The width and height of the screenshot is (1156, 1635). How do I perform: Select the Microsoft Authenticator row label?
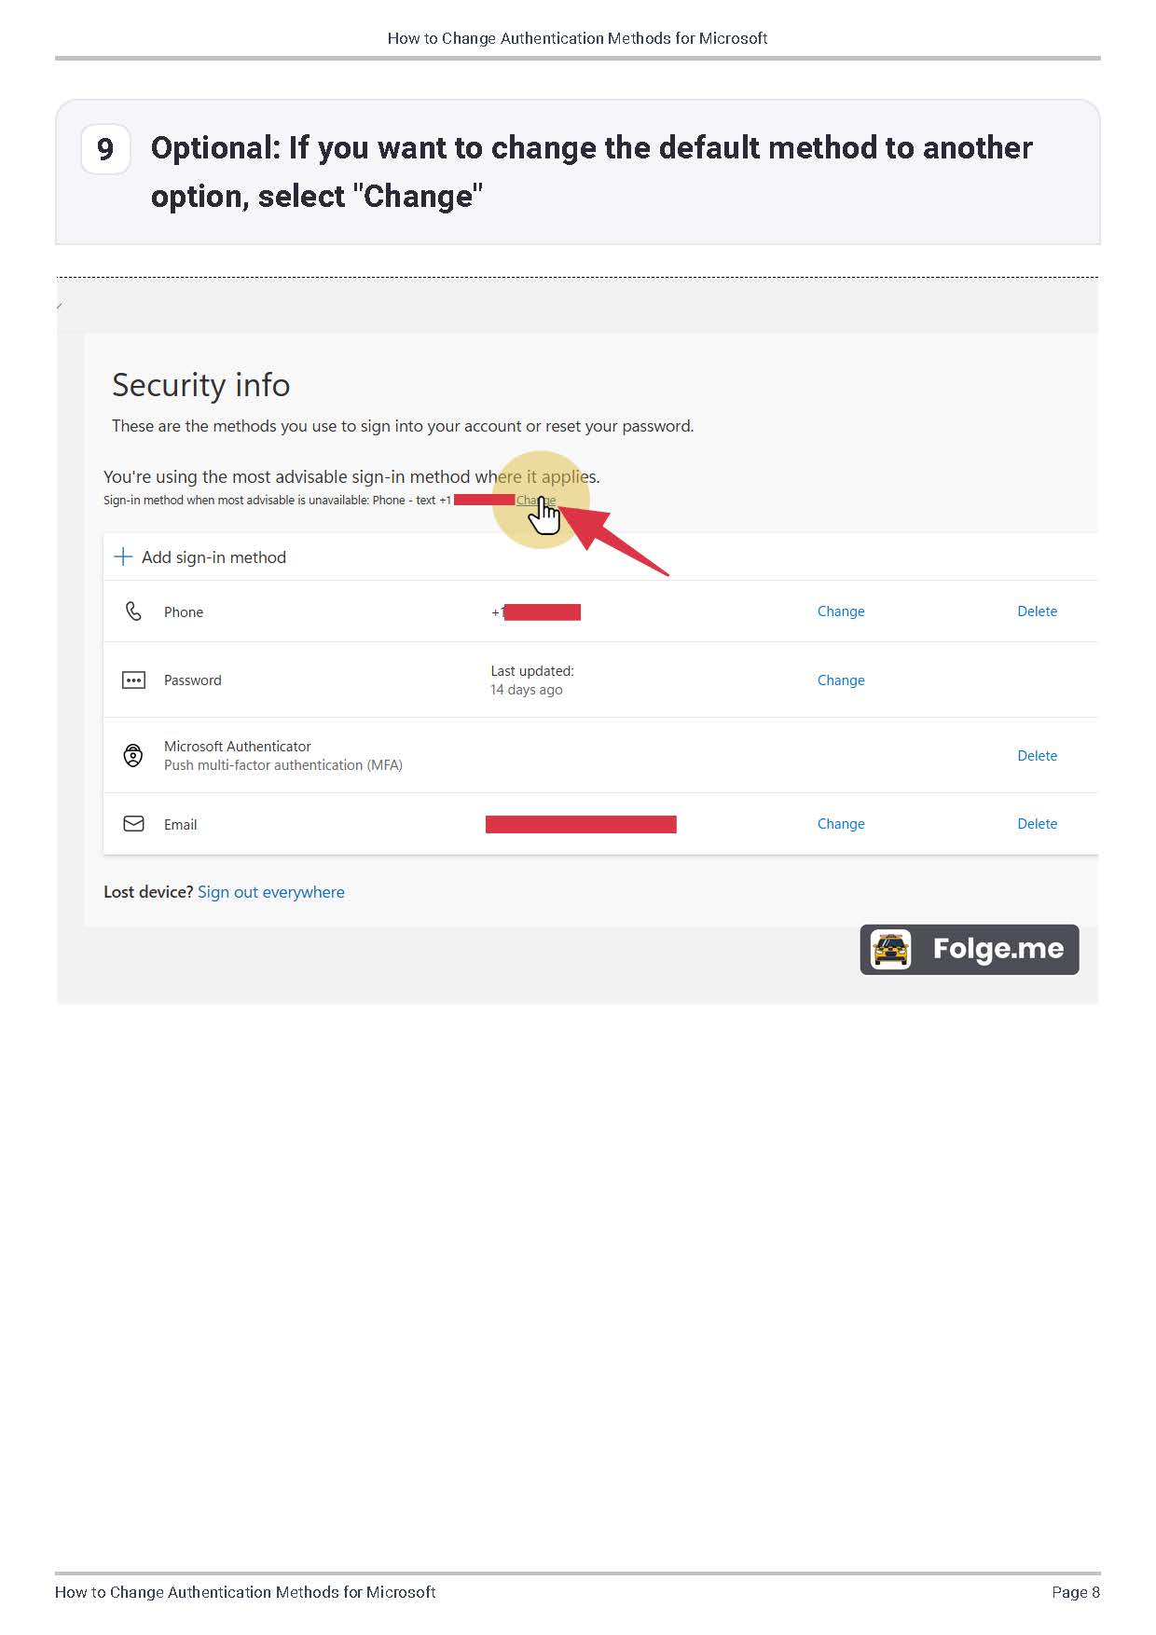237,747
